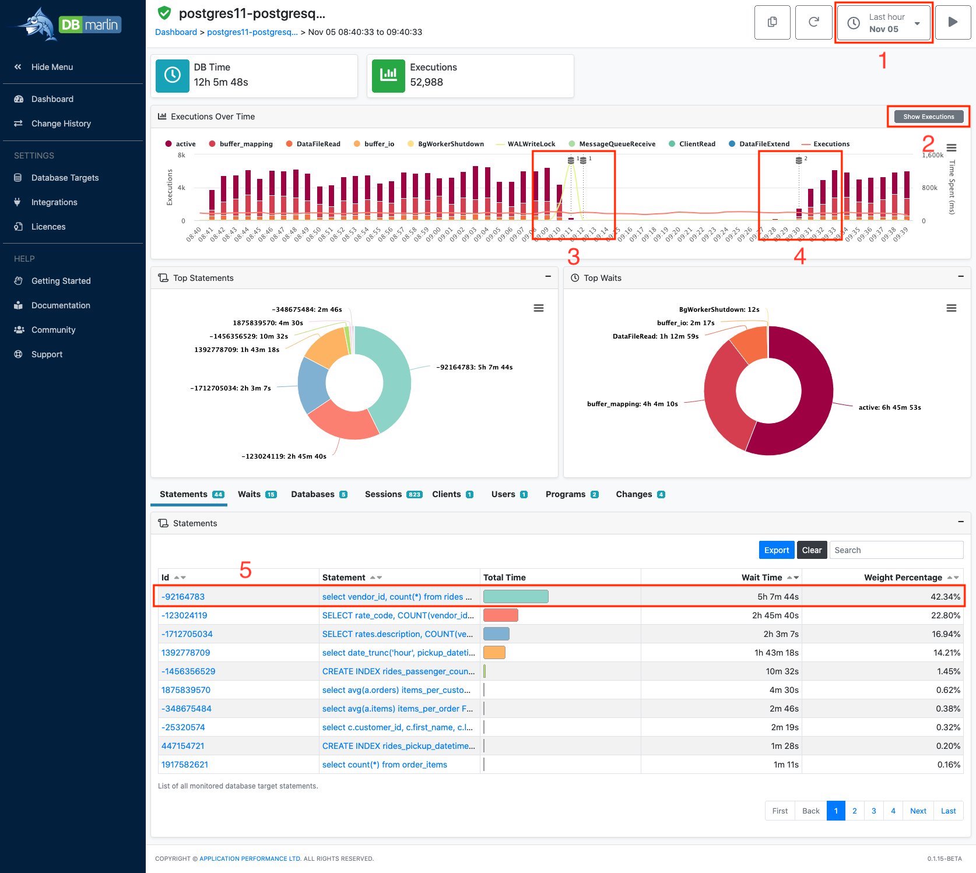Switch to the Sessions tab
976x873 pixels.
[394, 494]
